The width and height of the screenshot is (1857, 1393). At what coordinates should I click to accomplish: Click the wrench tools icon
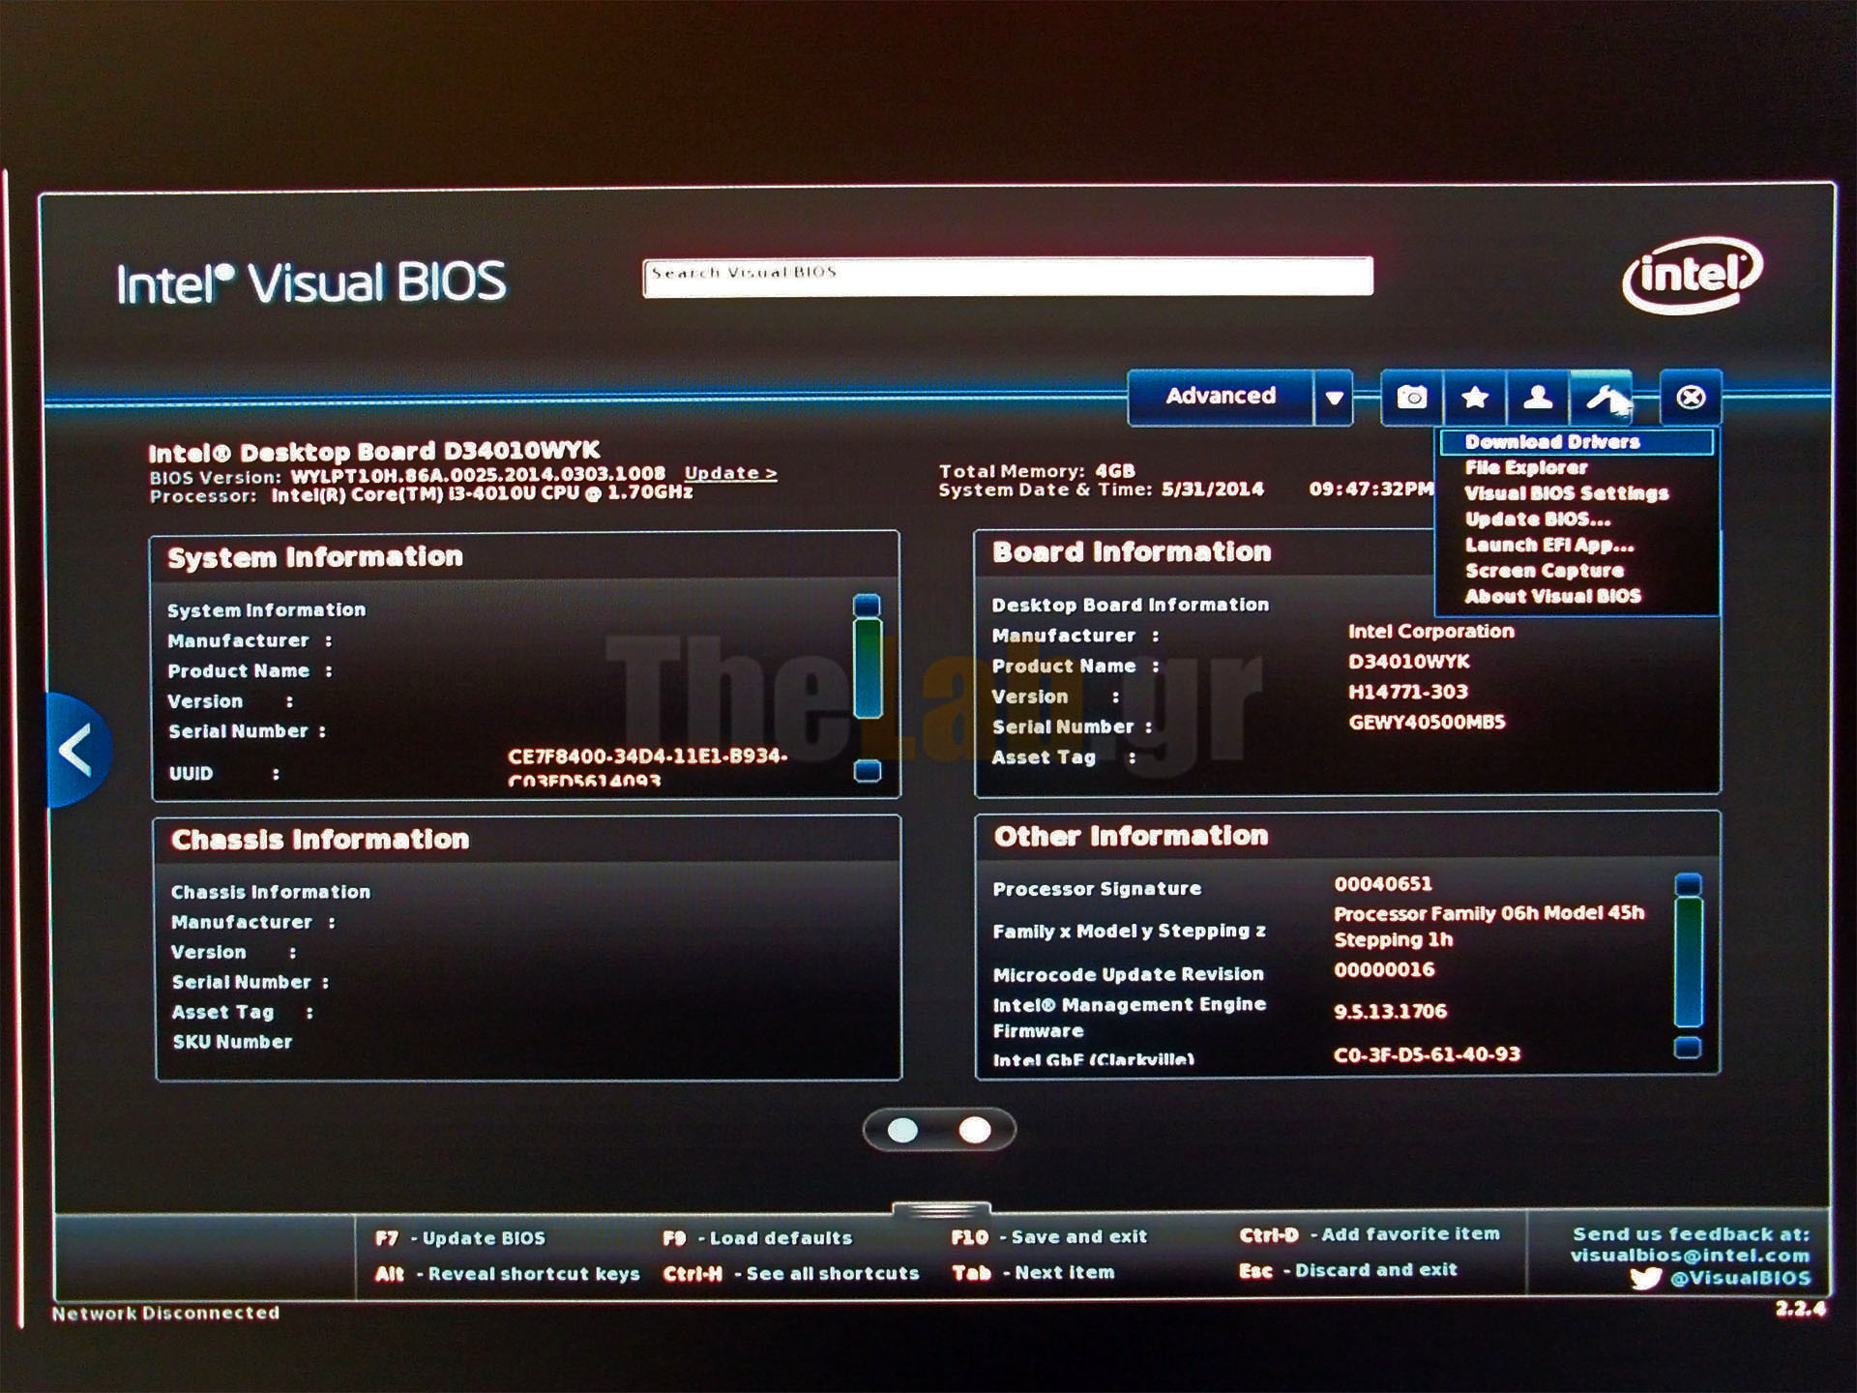1601,398
